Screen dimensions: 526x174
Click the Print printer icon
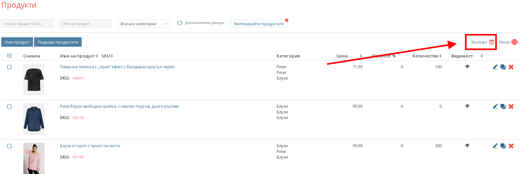tap(514, 42)
